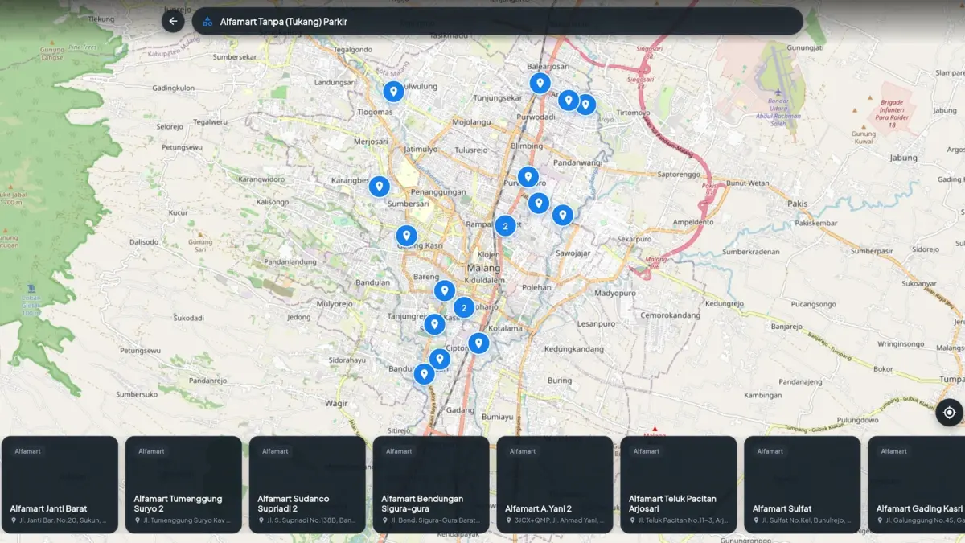Screen dimensions: 965x543
Task: Open the Alfamart A.Yani 2 card
Action: point(555,484)
